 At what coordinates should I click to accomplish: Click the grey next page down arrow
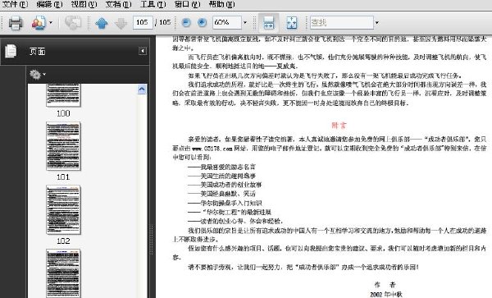pyautogui.click(x=121, y=23)
